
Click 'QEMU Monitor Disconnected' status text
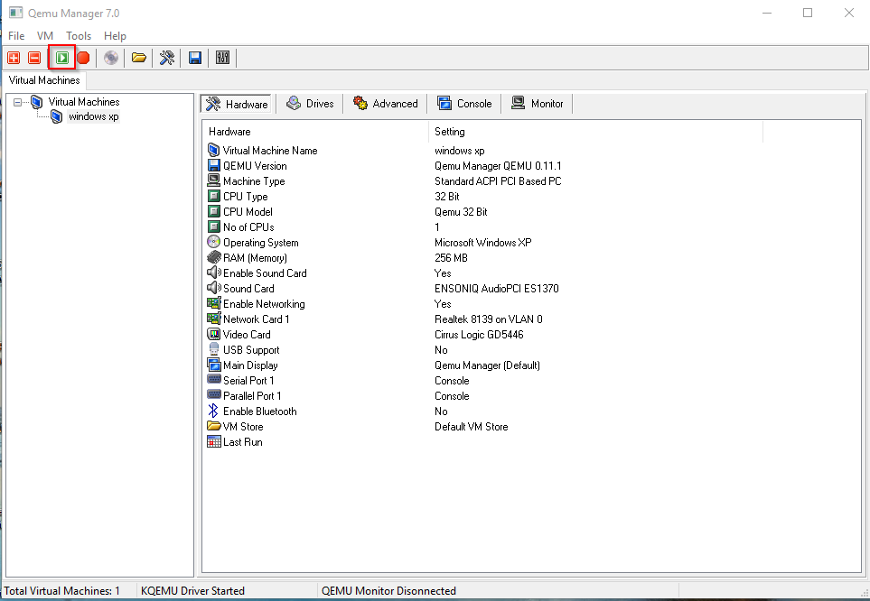tap(388, 590)
